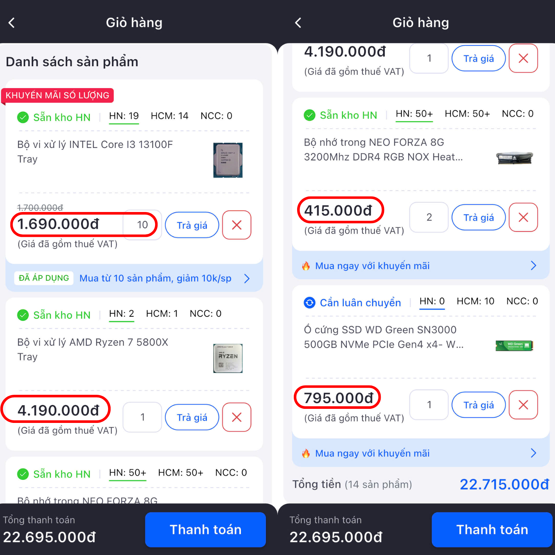Edit quantity field showing 2 for NEO FORZA
This screenshot has height=555, width=555.
[x=429, y=218]
